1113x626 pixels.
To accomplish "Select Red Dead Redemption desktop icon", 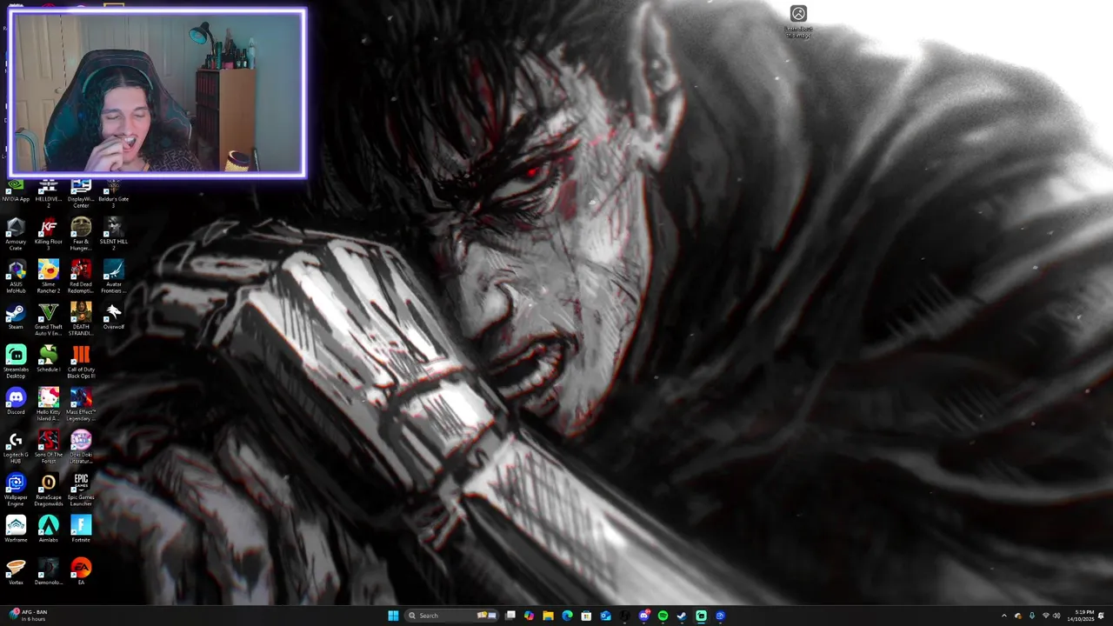I will point(81,277).
